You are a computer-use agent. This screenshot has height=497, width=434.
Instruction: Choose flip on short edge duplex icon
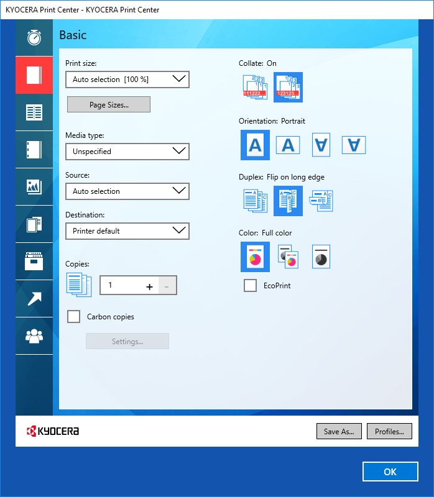point(321,201)
